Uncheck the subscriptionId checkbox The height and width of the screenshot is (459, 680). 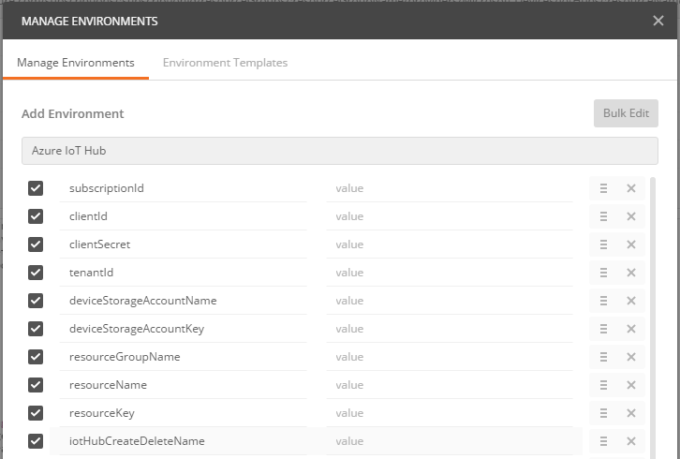click(x=36, y=188)
